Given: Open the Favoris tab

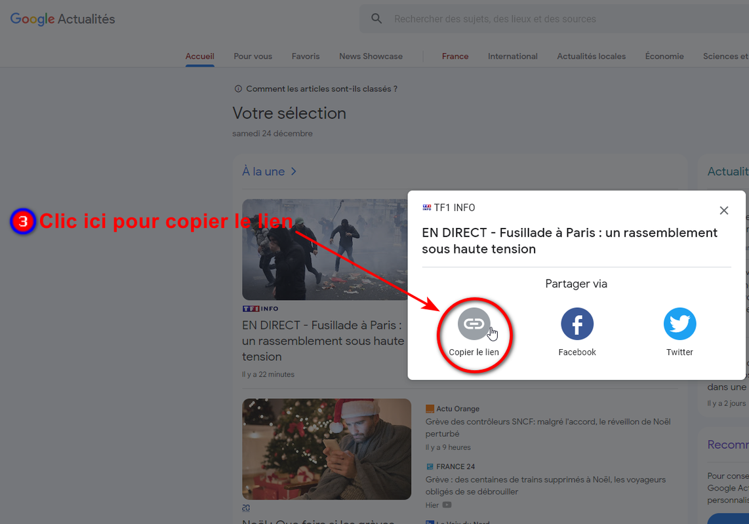Looking at the screenshot, I should [x=306, y=56].
